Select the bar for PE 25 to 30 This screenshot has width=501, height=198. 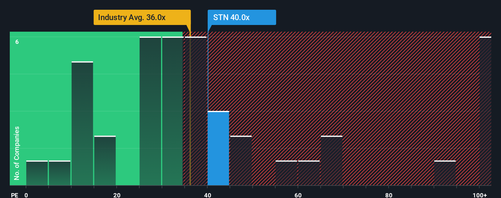150,111
